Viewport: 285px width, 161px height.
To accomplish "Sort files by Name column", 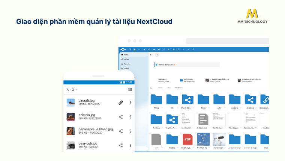I will click(x=160, y=88).
